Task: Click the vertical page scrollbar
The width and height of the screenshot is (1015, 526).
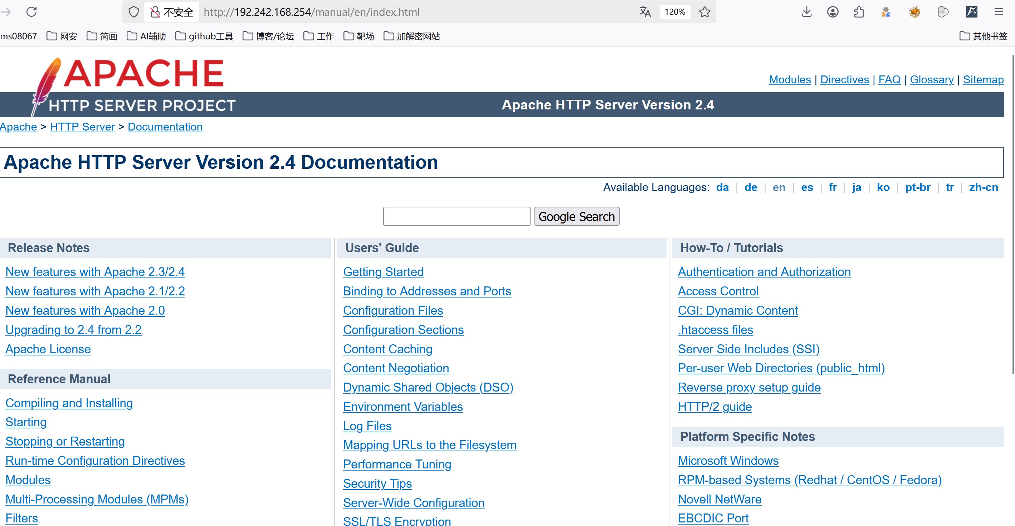Action: 1012,215
